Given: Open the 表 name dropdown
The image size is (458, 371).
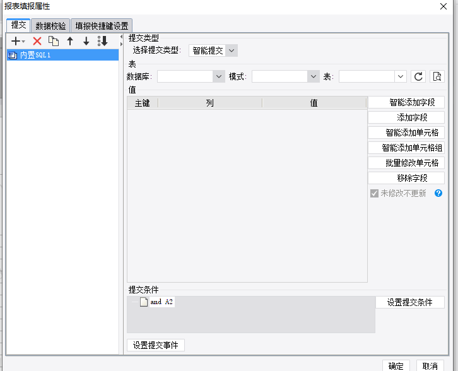Looking at the screenshot, I should tap(400, 76).
